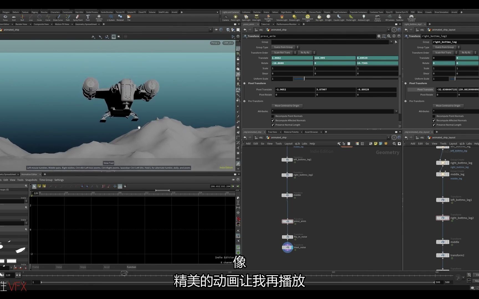Add an Area Light
Viewport: 479px width, 299px height.
tap(256, 18)
